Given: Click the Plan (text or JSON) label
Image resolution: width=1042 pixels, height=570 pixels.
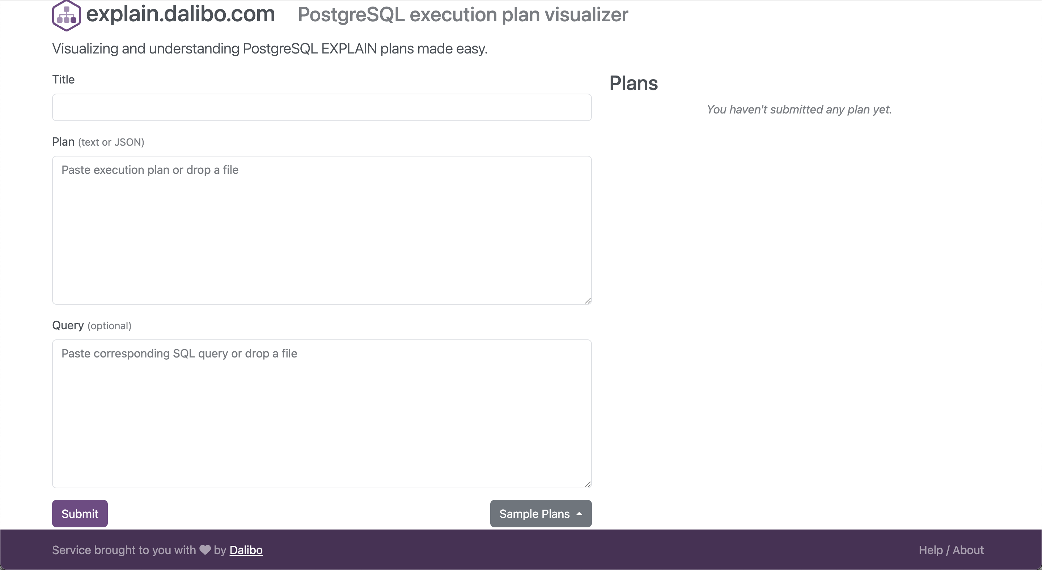Looking at the screenshot, I should pyautogui.click(x=98, y=142).
